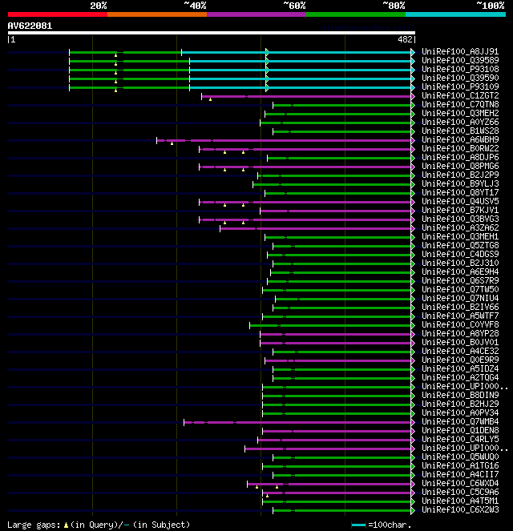This screenshot has height=531, width=513.
Task: Click the UniRef100_A8JJ91 hit label
Action: tap(460, 52)
